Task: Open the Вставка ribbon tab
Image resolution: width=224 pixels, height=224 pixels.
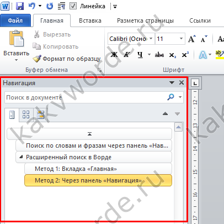Action: (x=90, y=20)
